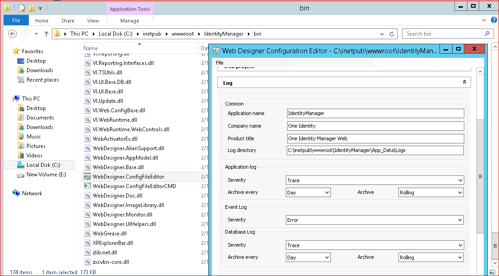Click the zlib.net.dll file icon
This screenshot has width=499, height=276.
(x=87, y=253)
